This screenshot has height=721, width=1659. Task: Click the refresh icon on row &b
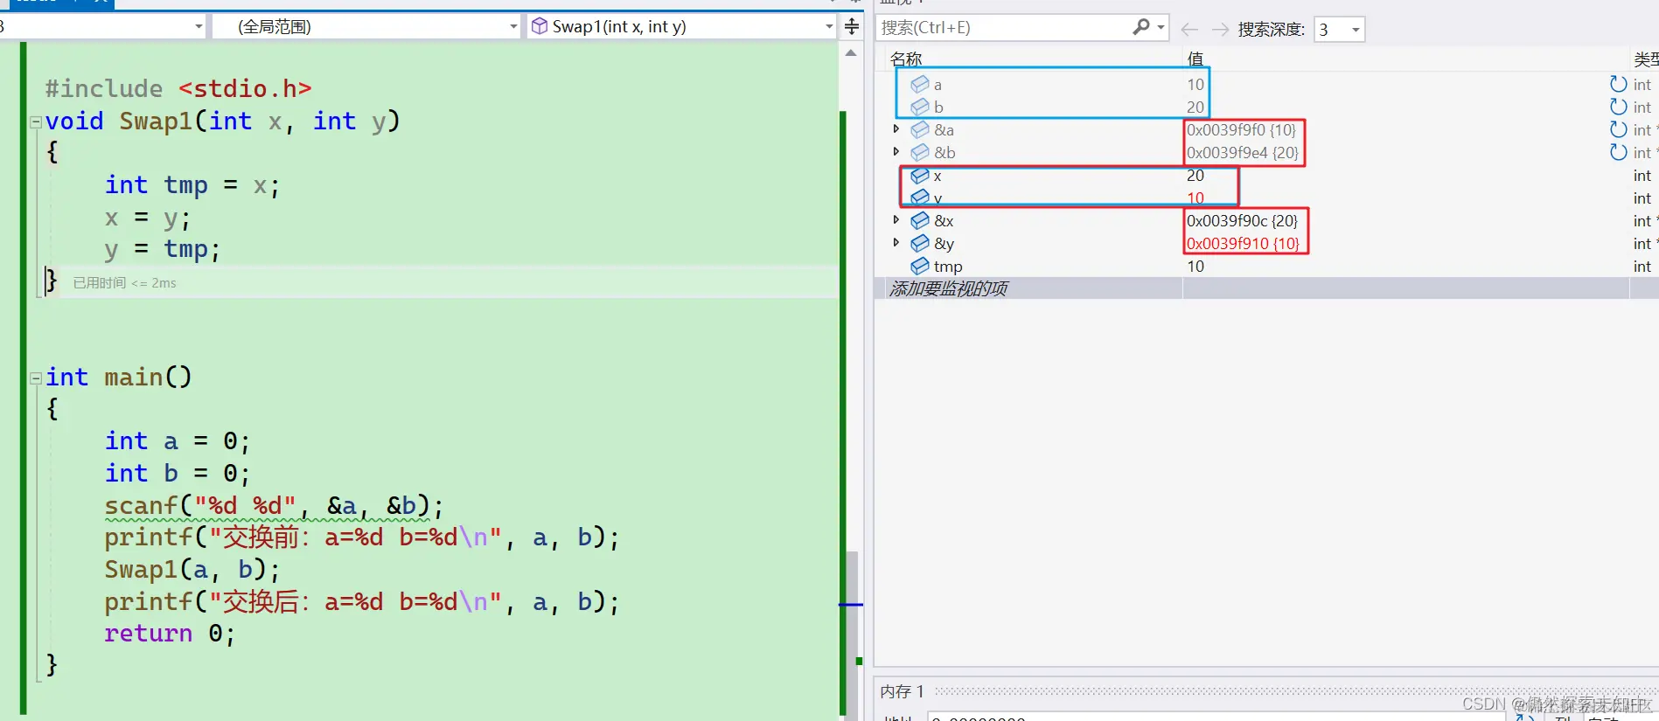click(x=1618, y=152)
